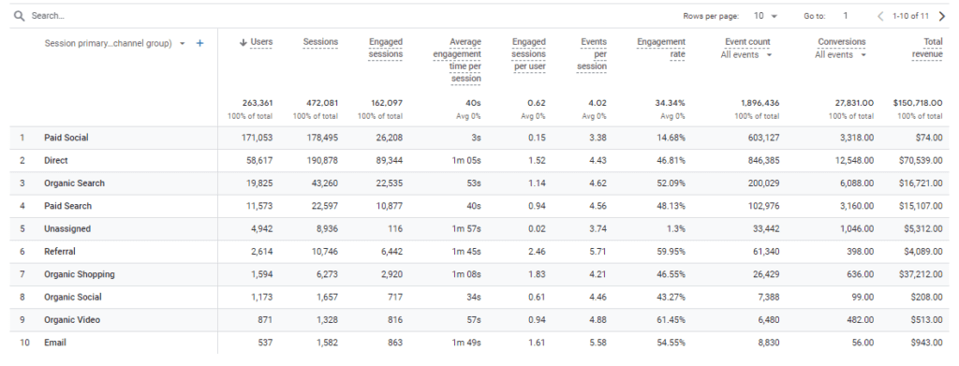Select the Direct channel row label

tap(55, 161)
